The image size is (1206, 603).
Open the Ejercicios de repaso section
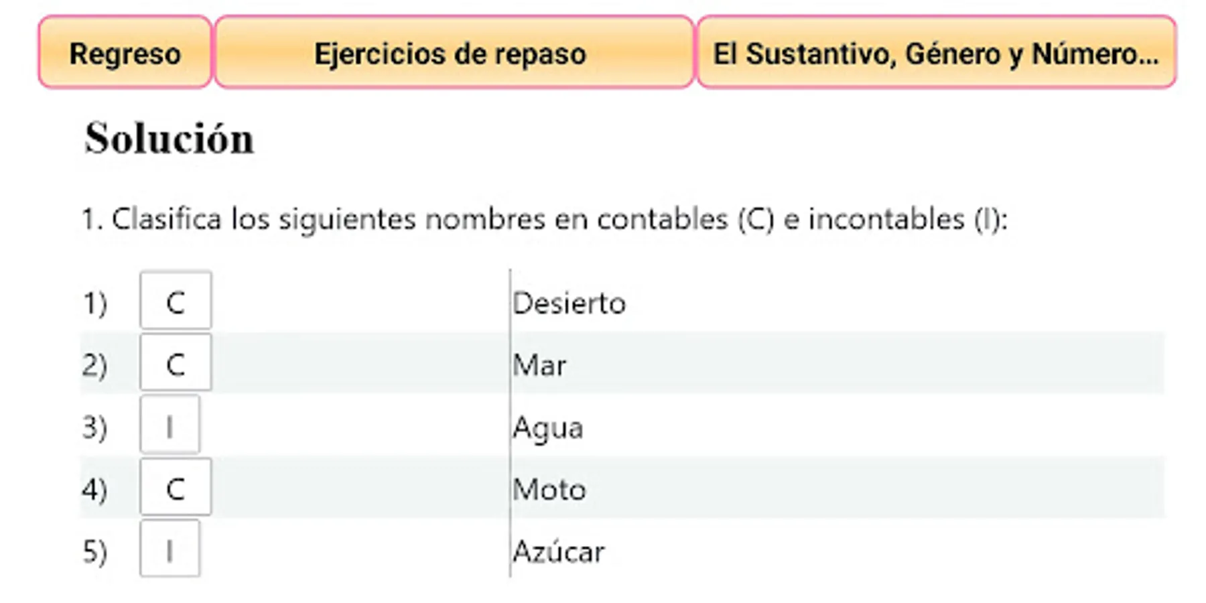coord(454,53)
